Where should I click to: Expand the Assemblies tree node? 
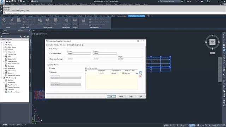tap(4, 68)
